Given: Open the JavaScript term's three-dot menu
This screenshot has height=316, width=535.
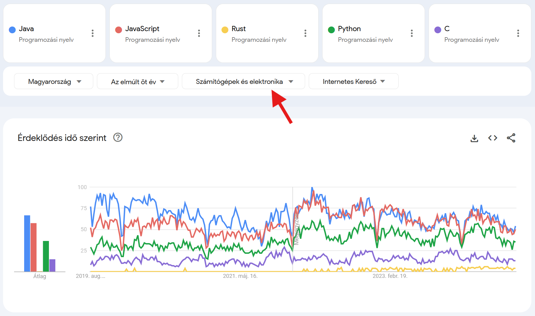Looking at the screenshot, I should click(199, 33).
